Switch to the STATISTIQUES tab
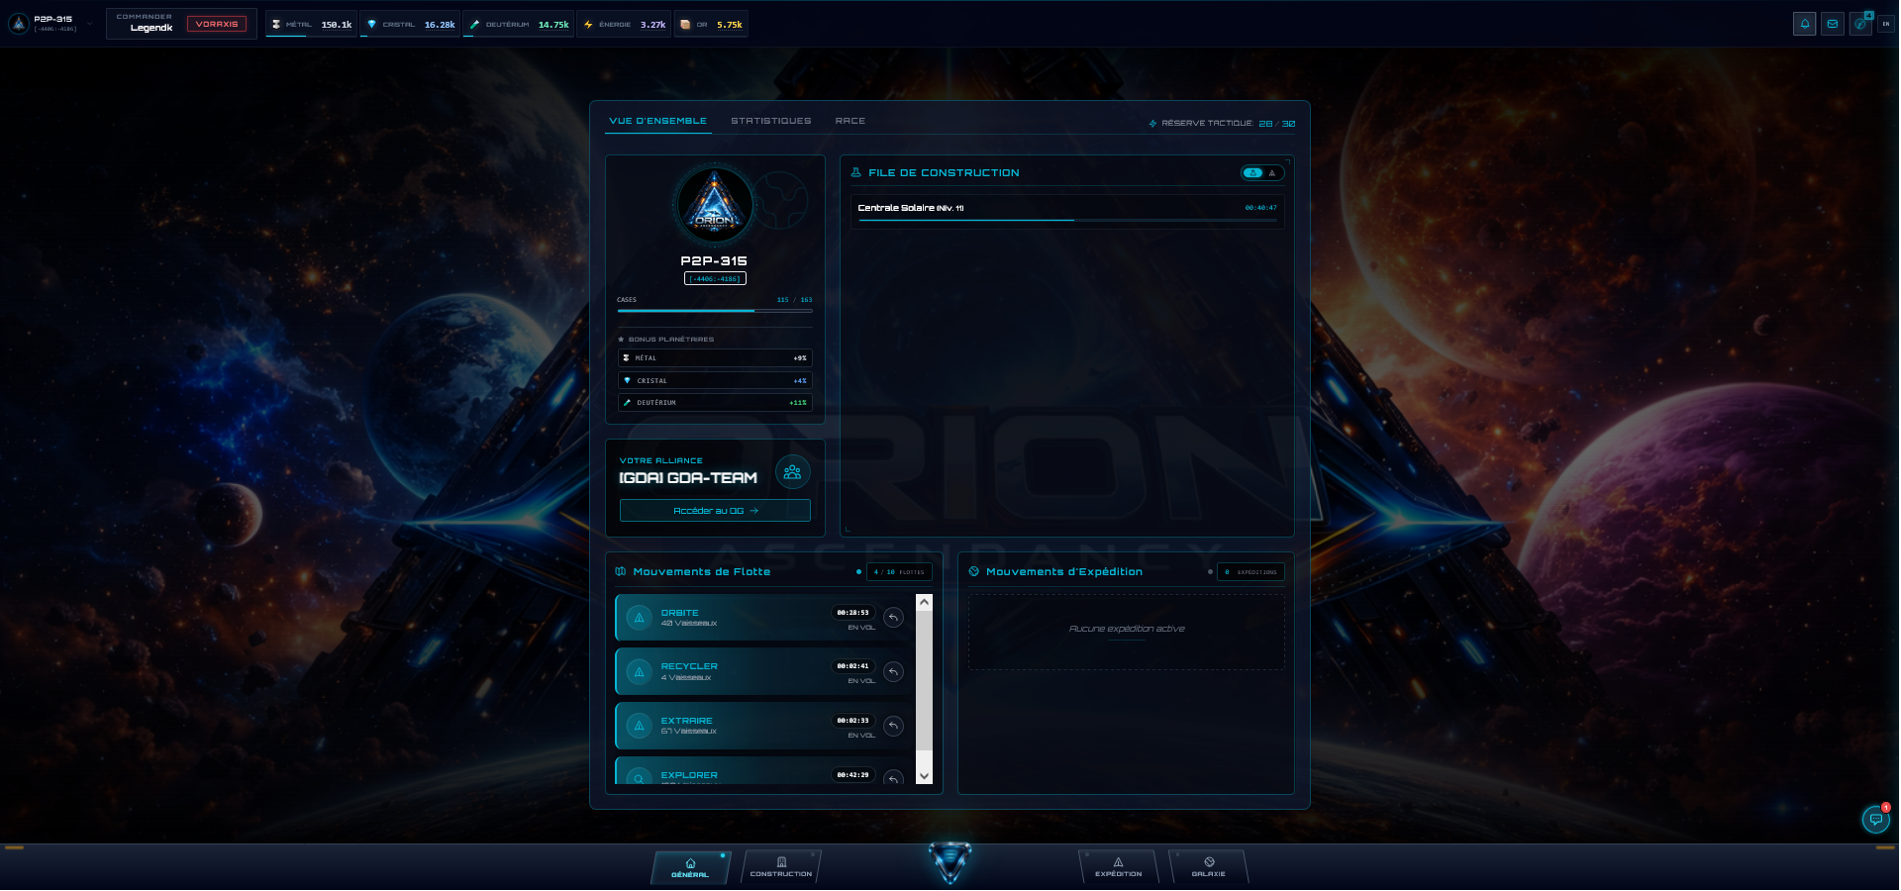Viewport: 1901px width, 891px height. pyautogui.click(x=770, y=121)
